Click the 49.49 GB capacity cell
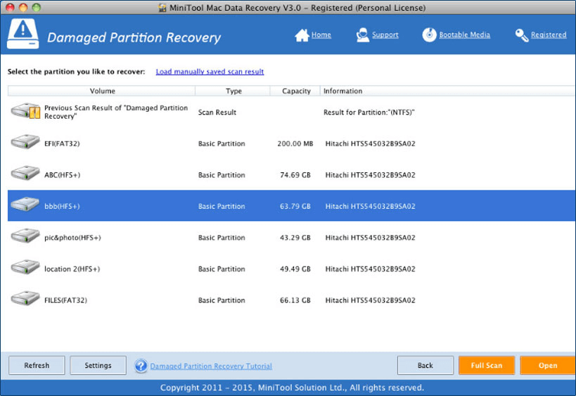This screenshot has height=396, width=576. coord(295,269)
